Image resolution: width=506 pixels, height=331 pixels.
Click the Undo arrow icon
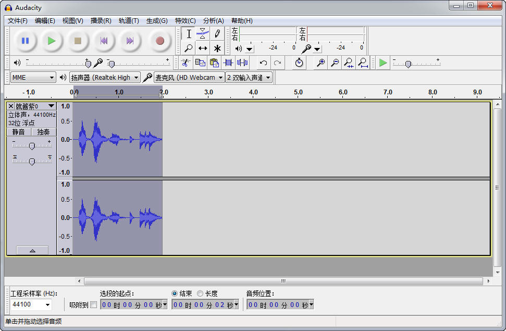click(263, 63)
